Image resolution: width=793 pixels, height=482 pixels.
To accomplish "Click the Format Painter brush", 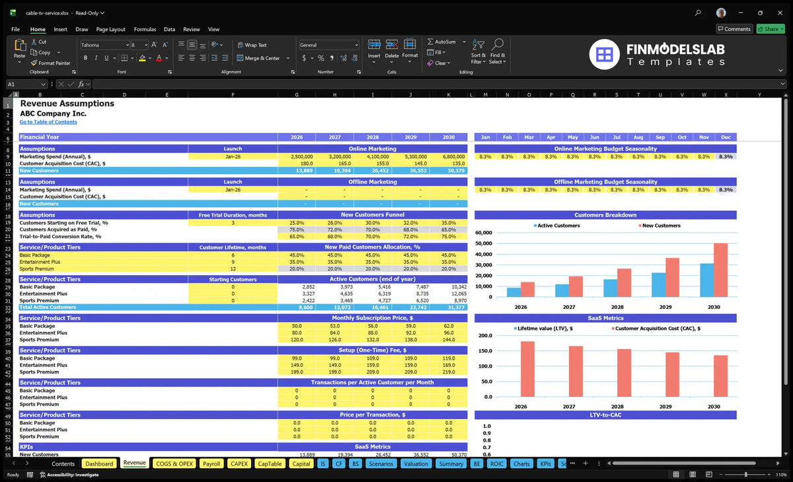I will tap(34, 63).
